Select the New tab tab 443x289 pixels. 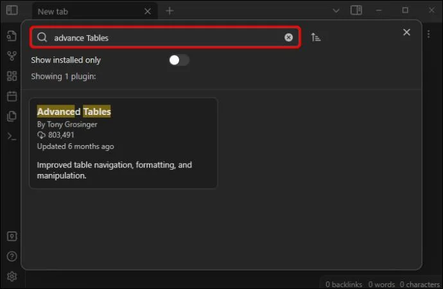click(x=95, y=12)
